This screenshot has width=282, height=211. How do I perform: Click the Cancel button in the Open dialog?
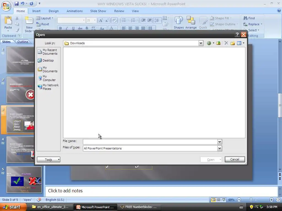(235, 159)
